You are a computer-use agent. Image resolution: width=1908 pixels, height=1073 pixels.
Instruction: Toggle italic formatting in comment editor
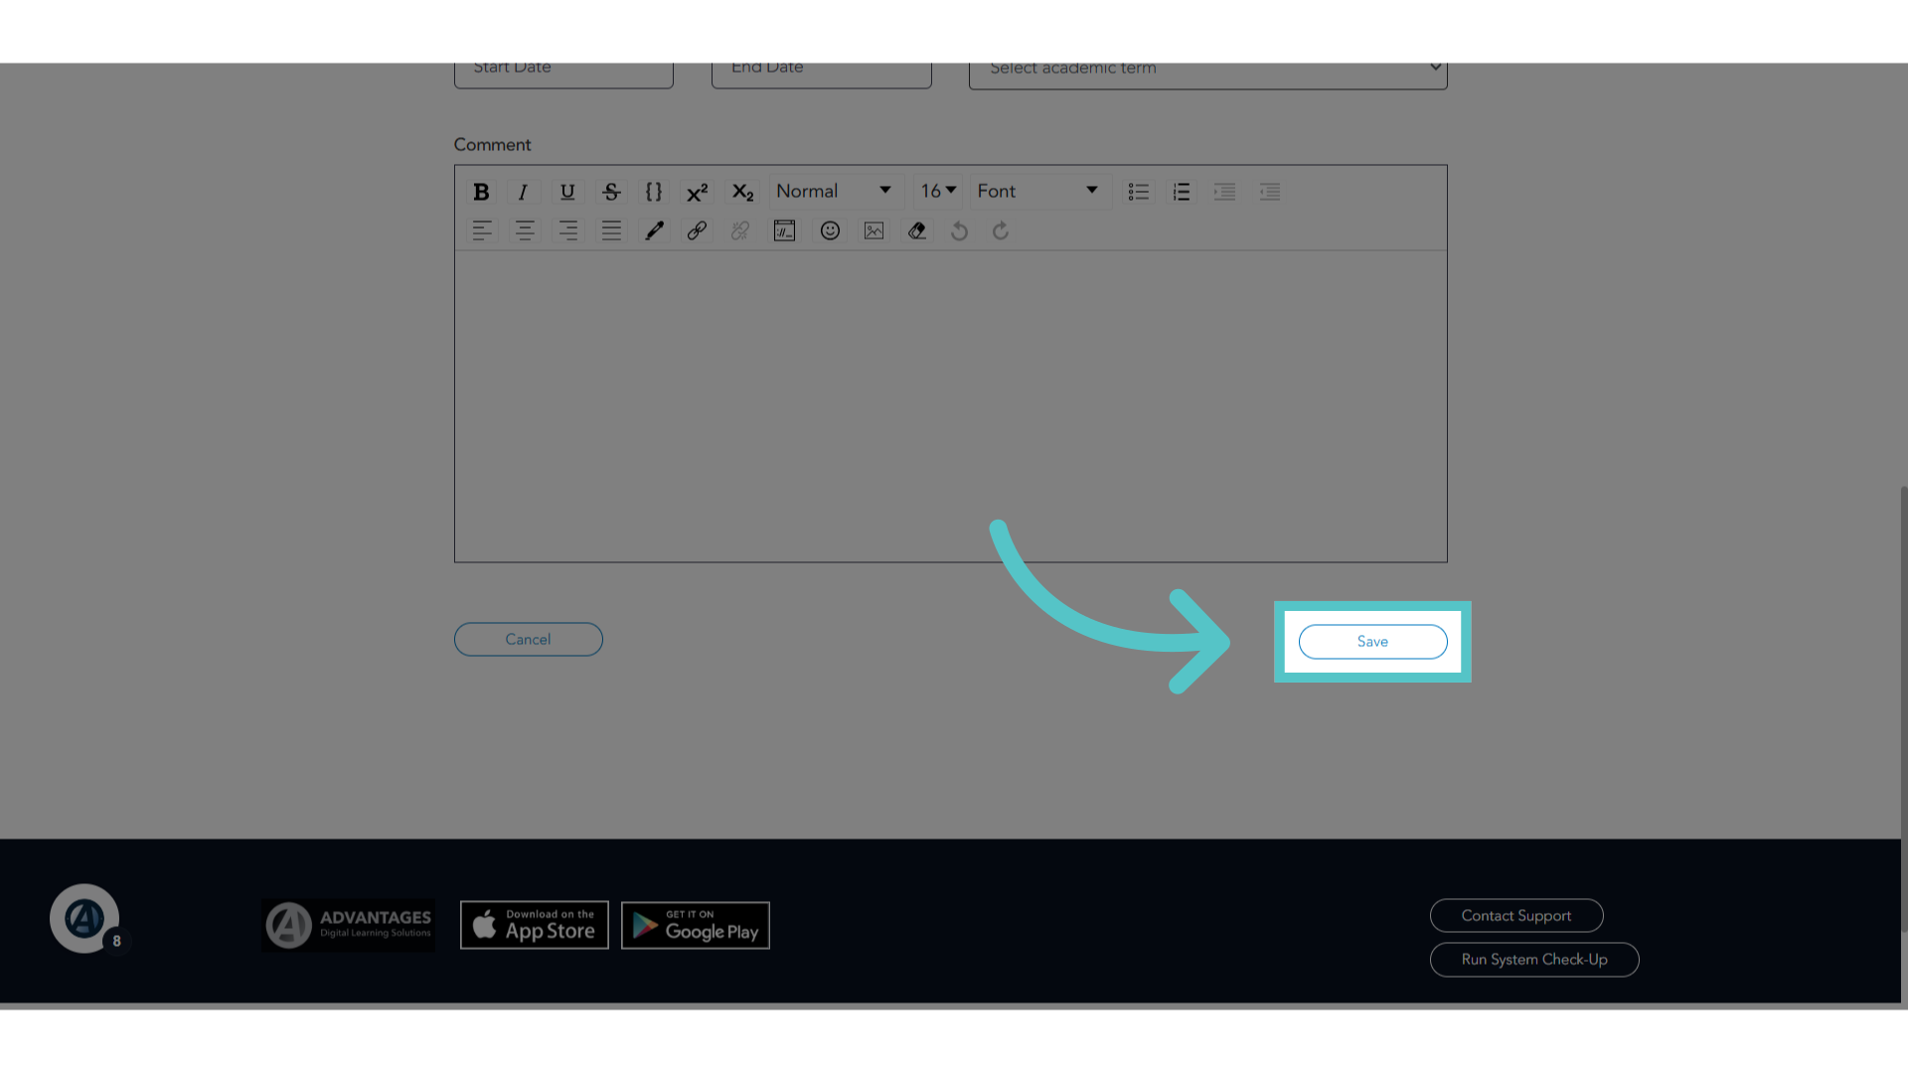click(523, 192)
